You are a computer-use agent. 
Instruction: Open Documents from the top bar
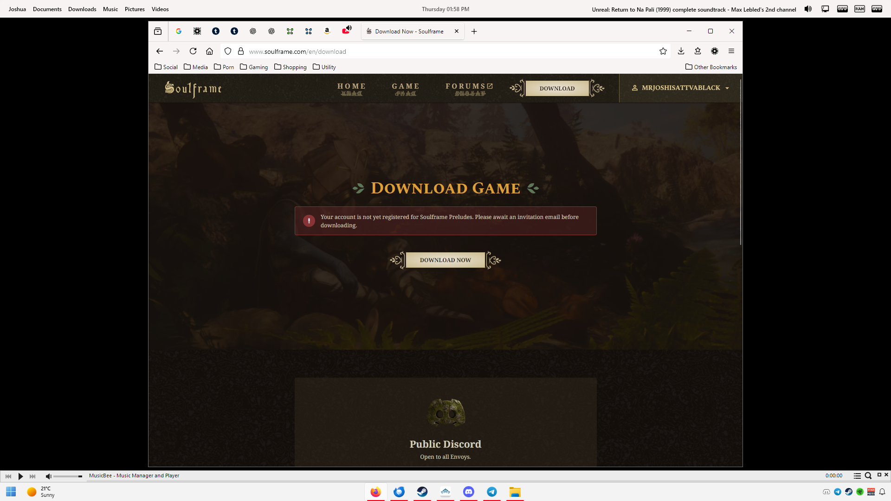[47, 9]
